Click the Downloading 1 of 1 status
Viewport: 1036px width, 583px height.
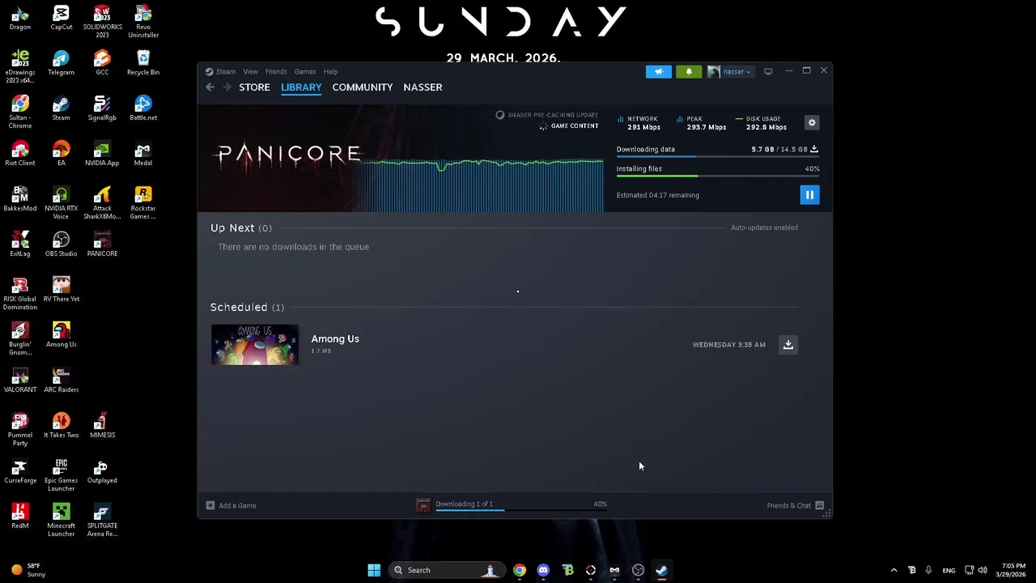[x=464, y=504]
